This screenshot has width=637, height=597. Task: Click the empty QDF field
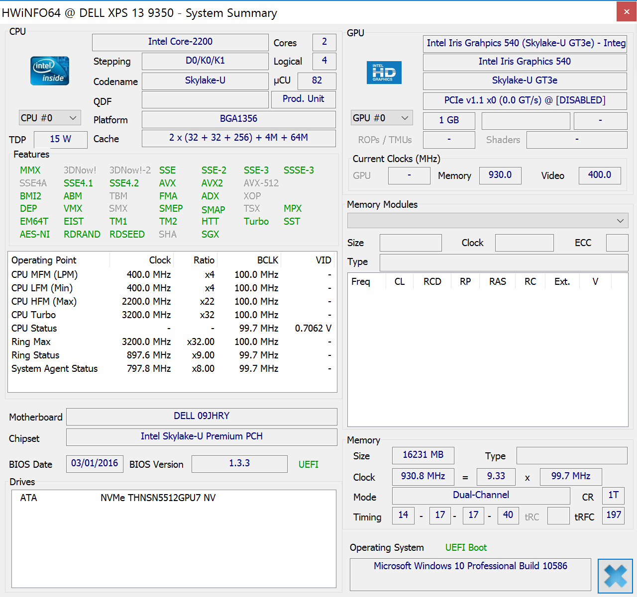205,100
